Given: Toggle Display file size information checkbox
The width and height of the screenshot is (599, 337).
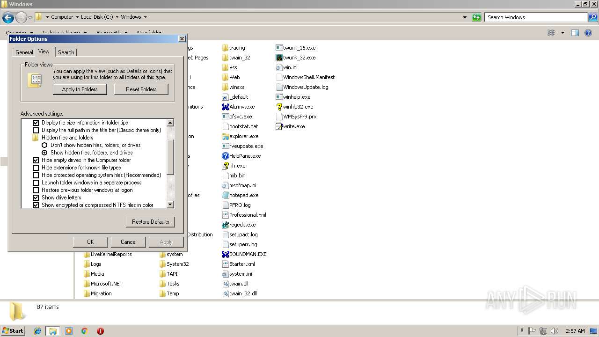Looking at the screenshot, I should [x=36, y=123].
